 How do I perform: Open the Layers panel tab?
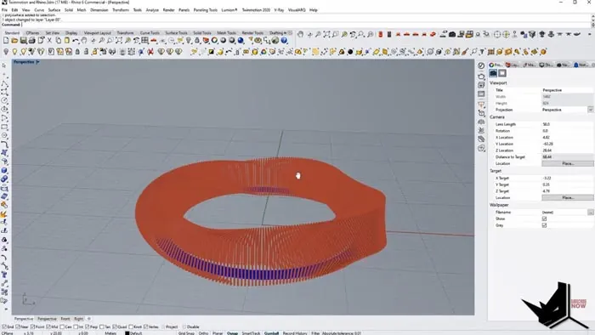pos(513,65)
